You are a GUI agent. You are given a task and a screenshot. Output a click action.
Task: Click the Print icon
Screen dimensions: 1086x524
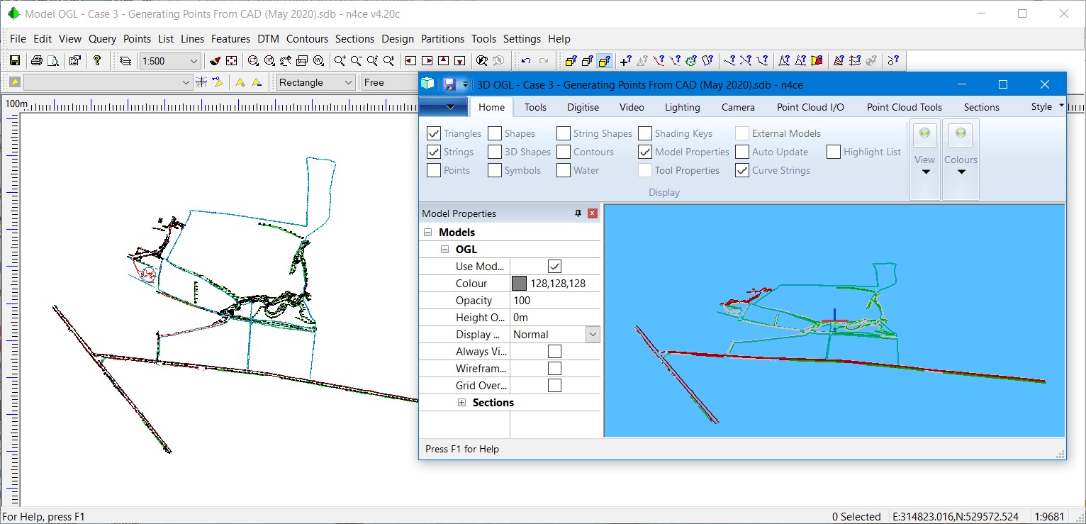tap(37, 61)
